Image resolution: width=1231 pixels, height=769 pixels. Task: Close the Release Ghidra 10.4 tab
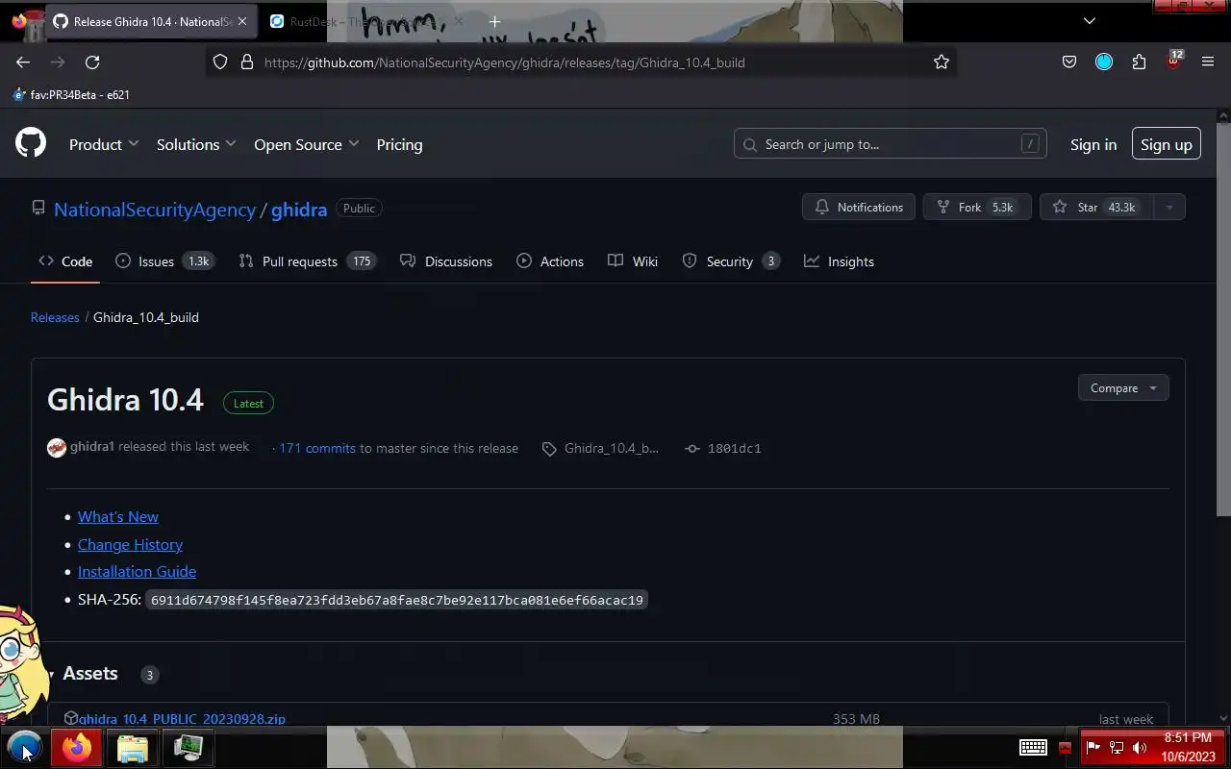(x=242, y=21)
